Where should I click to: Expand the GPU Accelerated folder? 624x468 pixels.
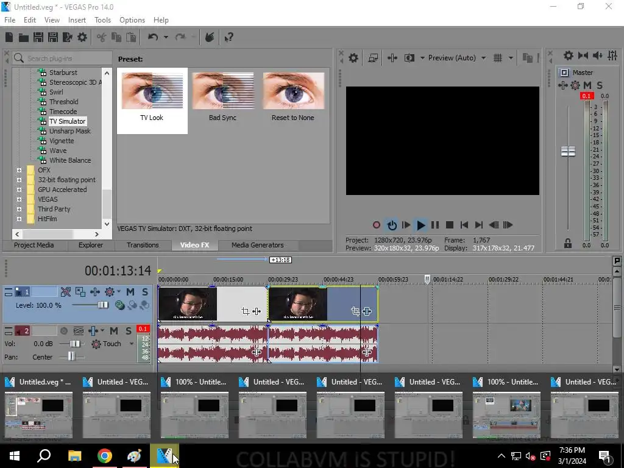tap(19, 190)
